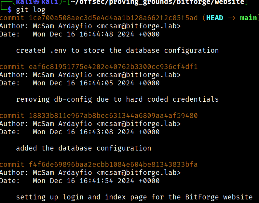This screenshot has width=259, height=203.
Task: Click the commit hash starting eaf6c819
Action: [x=113, y=67]
